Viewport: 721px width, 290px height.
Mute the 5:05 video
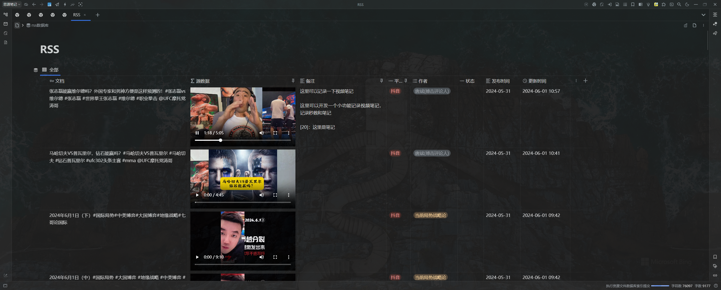coord(262,133)
